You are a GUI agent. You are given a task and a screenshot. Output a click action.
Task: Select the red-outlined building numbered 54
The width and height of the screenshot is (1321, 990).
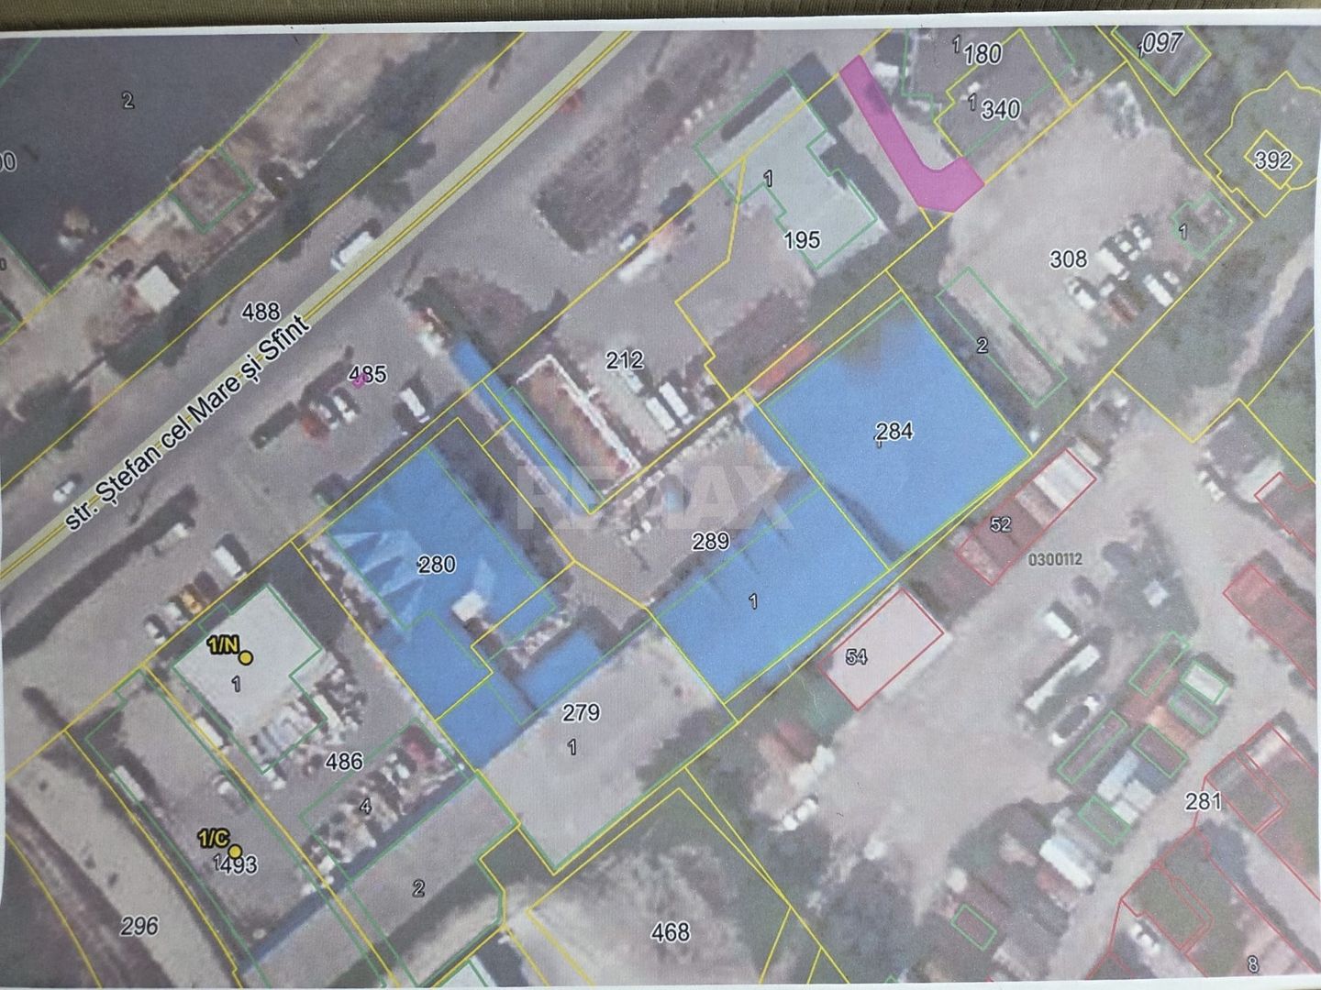883,648
